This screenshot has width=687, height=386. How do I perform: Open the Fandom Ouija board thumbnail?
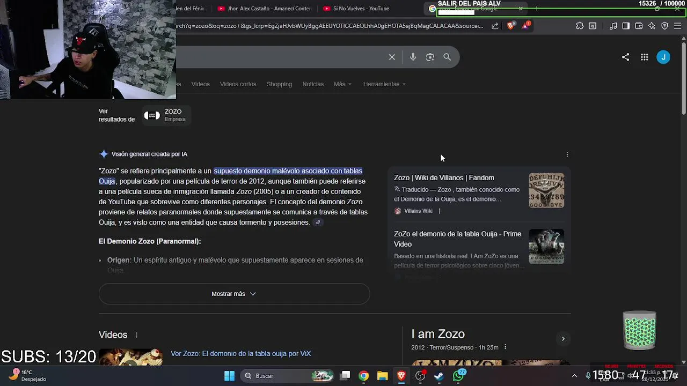pyautogui.click(x=546, y=190)
